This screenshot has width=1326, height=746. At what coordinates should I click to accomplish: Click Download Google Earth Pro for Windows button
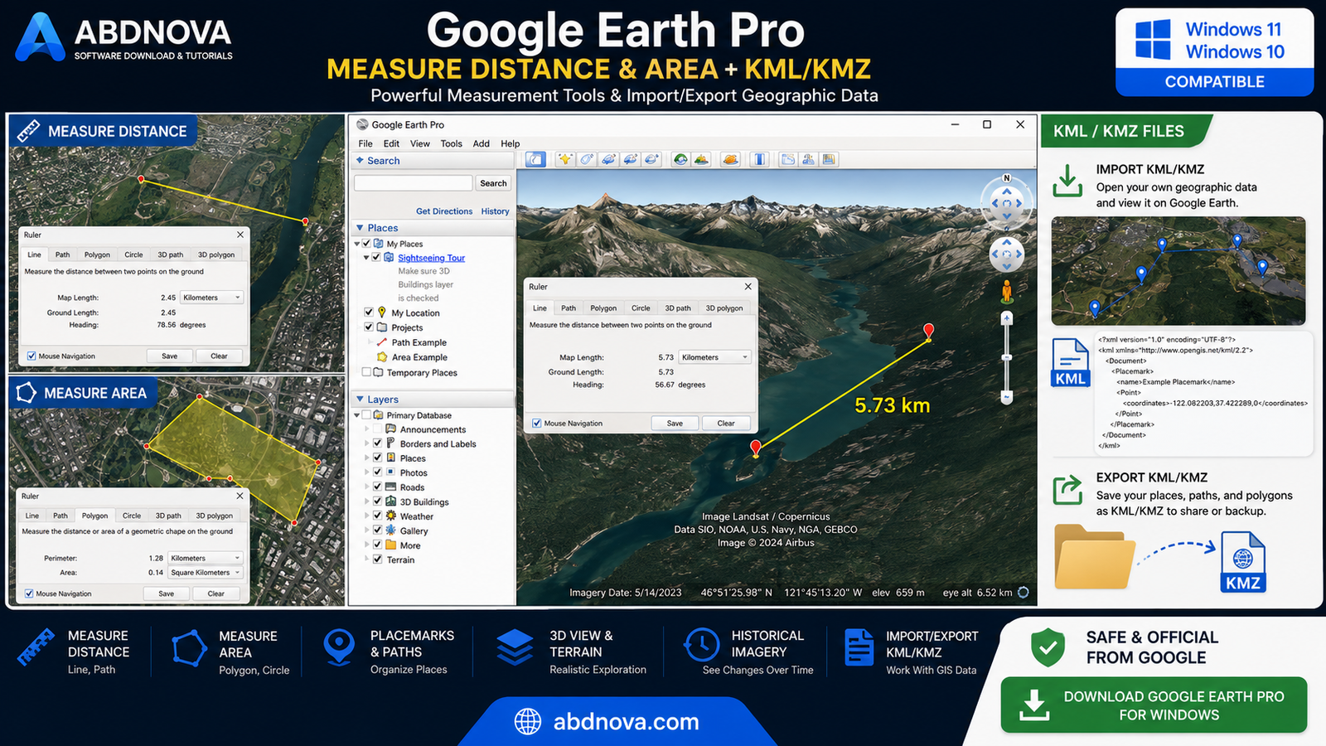1154,705
